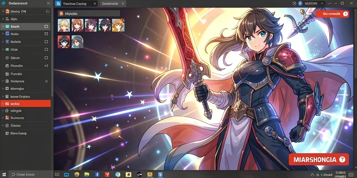Toggle the checkbox on the Stooh row
Viewport: 357px width, 178px height.
[x=46, y=26]
